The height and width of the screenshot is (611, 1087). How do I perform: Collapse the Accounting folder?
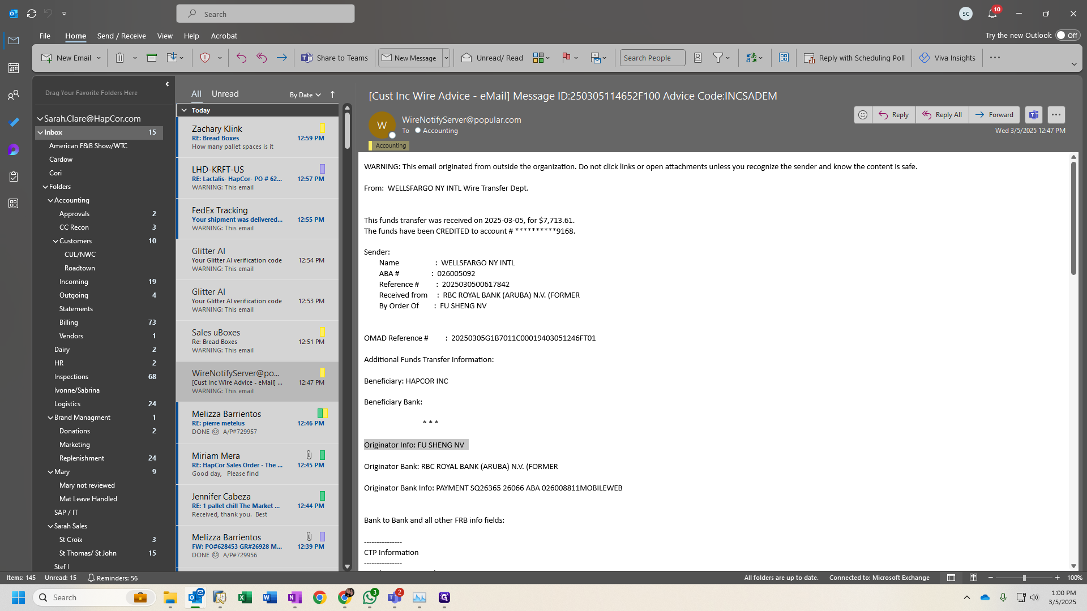(50, 200)
